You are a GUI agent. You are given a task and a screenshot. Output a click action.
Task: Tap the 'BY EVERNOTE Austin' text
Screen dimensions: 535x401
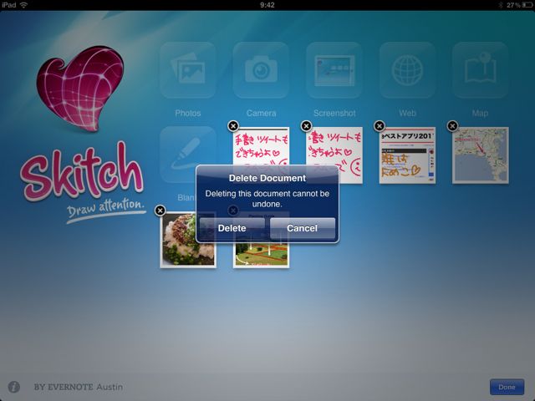tap(78, 387)
